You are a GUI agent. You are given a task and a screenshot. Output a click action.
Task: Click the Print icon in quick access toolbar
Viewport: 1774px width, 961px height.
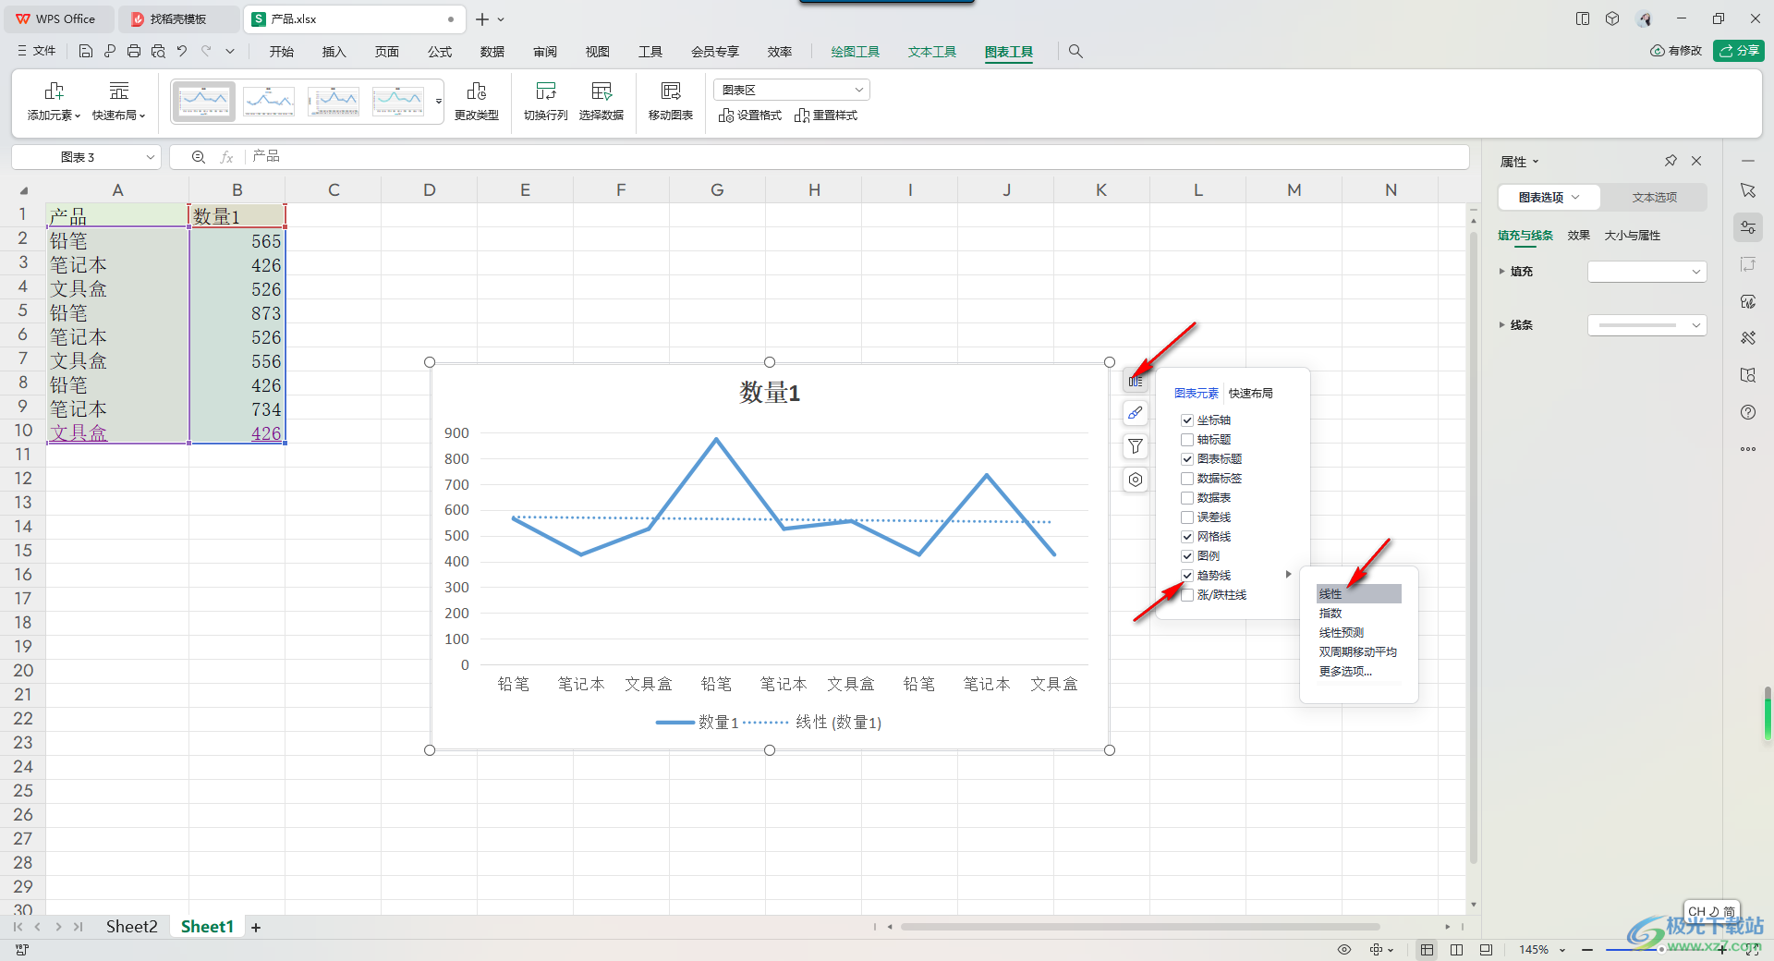coord(134,52)
